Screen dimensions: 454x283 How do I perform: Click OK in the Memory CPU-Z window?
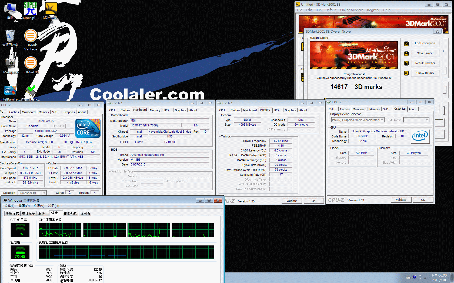pyautogui.click(x=313, y=201)
